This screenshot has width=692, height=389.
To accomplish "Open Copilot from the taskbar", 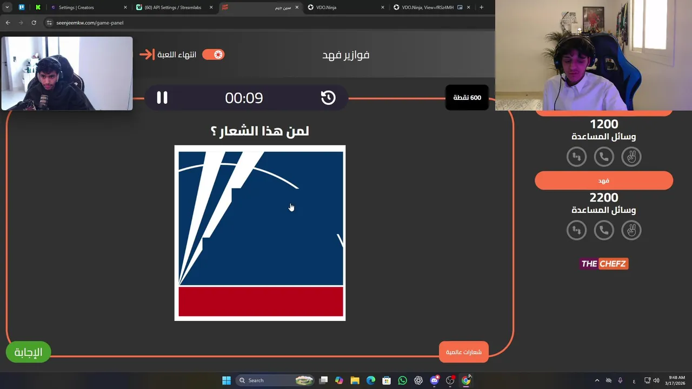I will pyautogui.click(x=339, y=380).
